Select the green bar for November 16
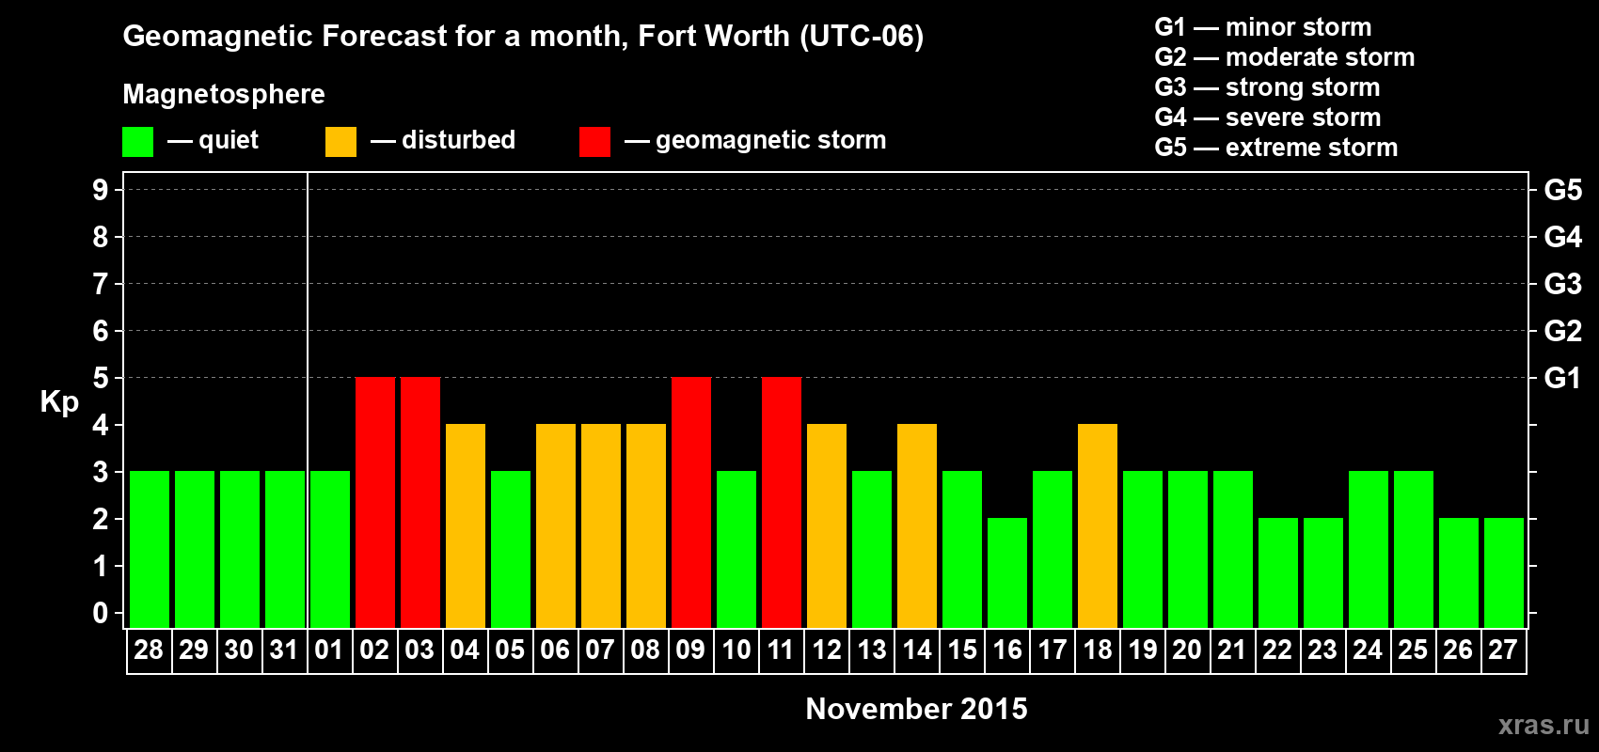 click(1007, 573)
